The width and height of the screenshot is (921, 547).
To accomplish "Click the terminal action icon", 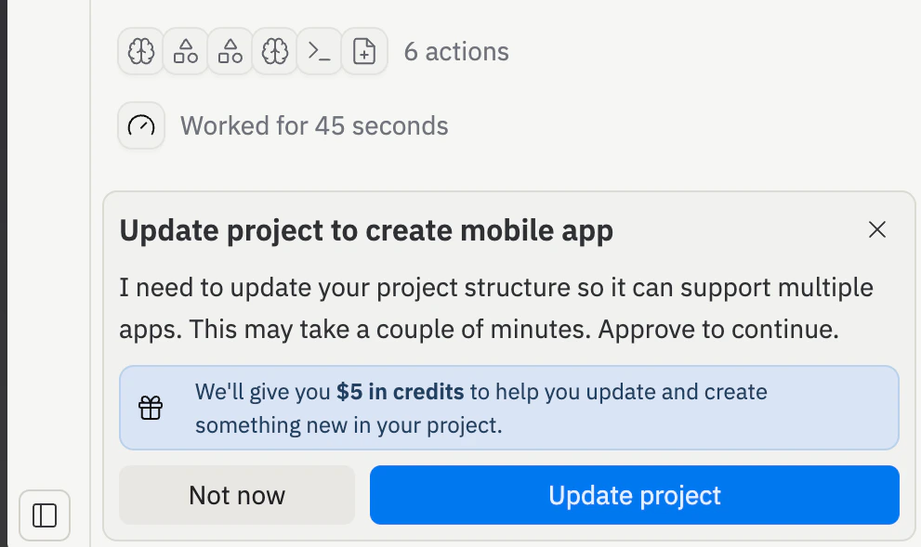I will point(319,51).
